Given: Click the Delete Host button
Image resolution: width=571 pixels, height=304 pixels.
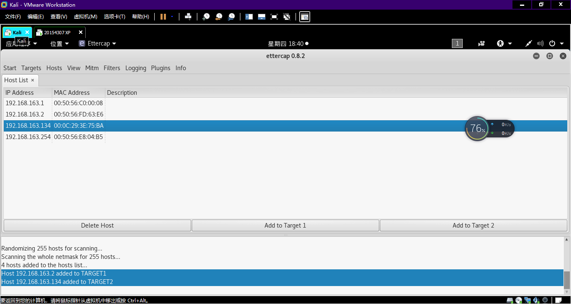Looking at the screenshot, I should (97, 225).
